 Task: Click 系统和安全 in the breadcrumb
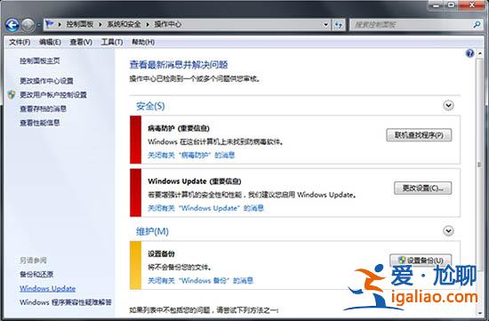(124, 24)
